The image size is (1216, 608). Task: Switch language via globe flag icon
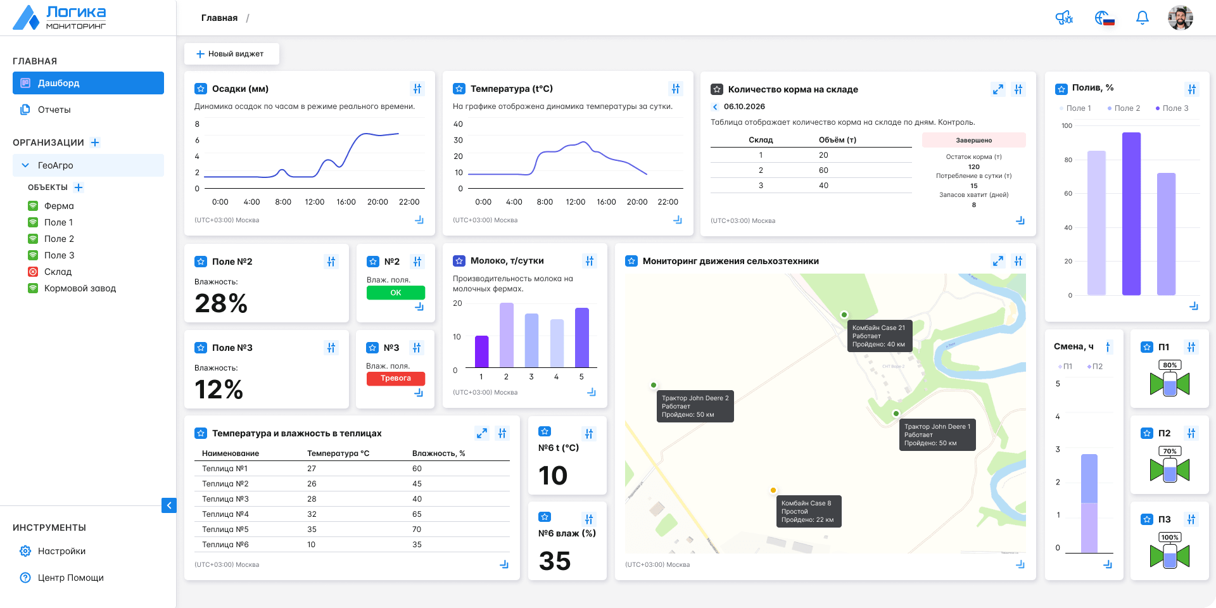[1105, 18]
